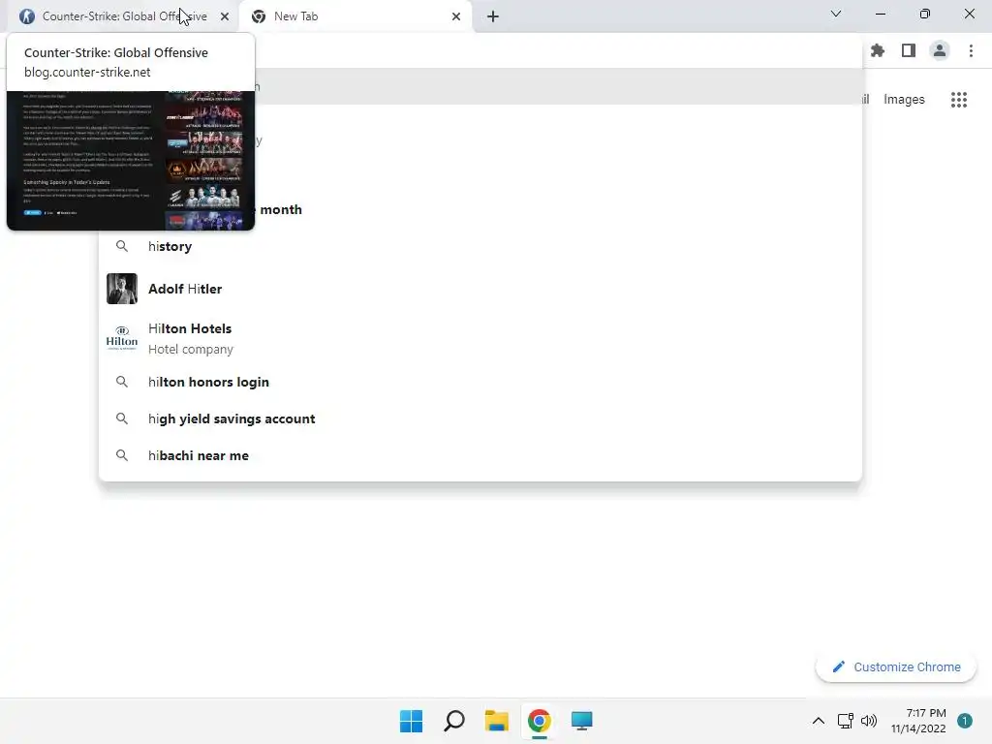The height and width of the screenshot is (744, 992).
Task: Switch to the Counter-Strike: Global Offensive tab
Action: 123,16
